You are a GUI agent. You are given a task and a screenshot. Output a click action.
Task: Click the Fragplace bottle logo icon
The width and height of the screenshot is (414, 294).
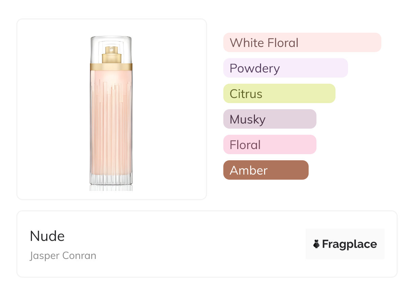[316, 244]
